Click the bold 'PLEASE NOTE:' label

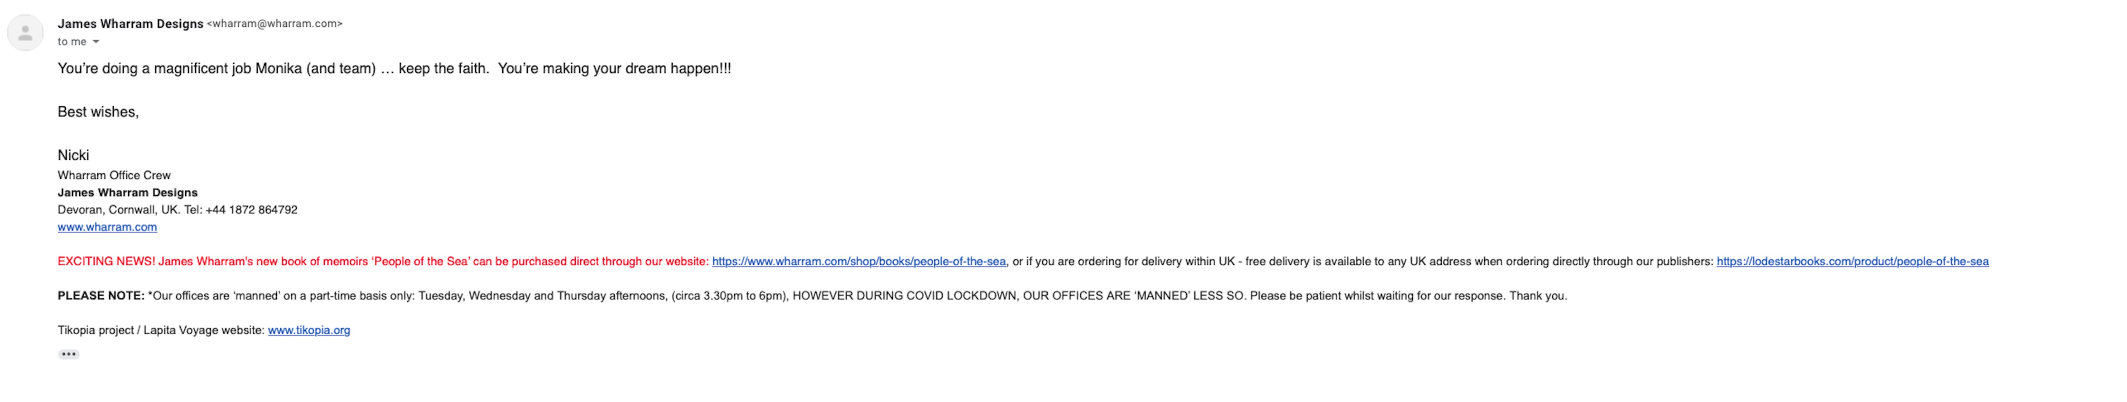click(x=101, y=296)
